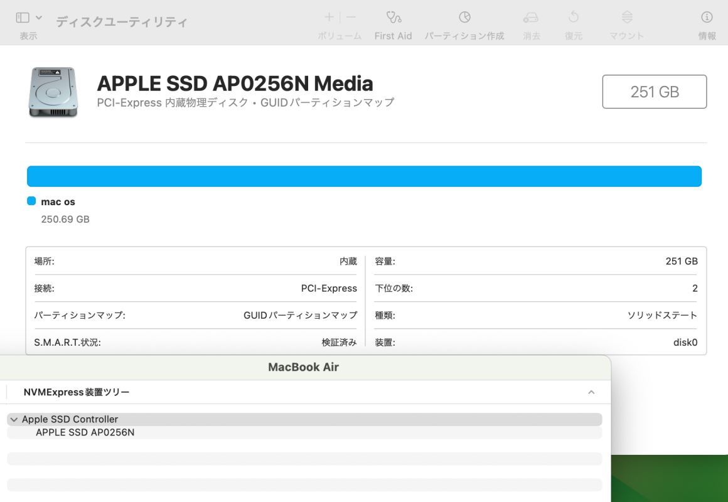Click the 251 GB 容量 value
This screenshot has width=728, height=502.
(682, 262)
